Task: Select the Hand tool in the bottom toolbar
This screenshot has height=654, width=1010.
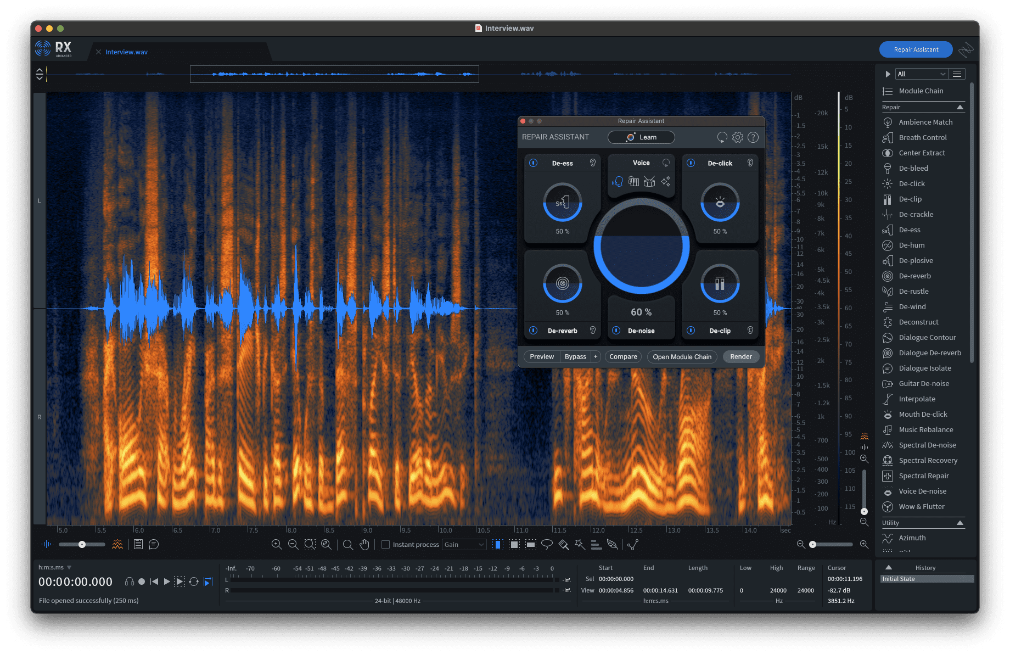Action: (x=364, y=544)
